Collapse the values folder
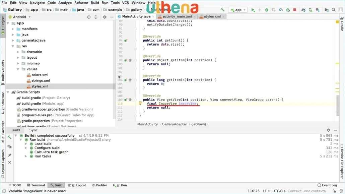Screen dimensions: 345x194 click(x=18, y=69)
